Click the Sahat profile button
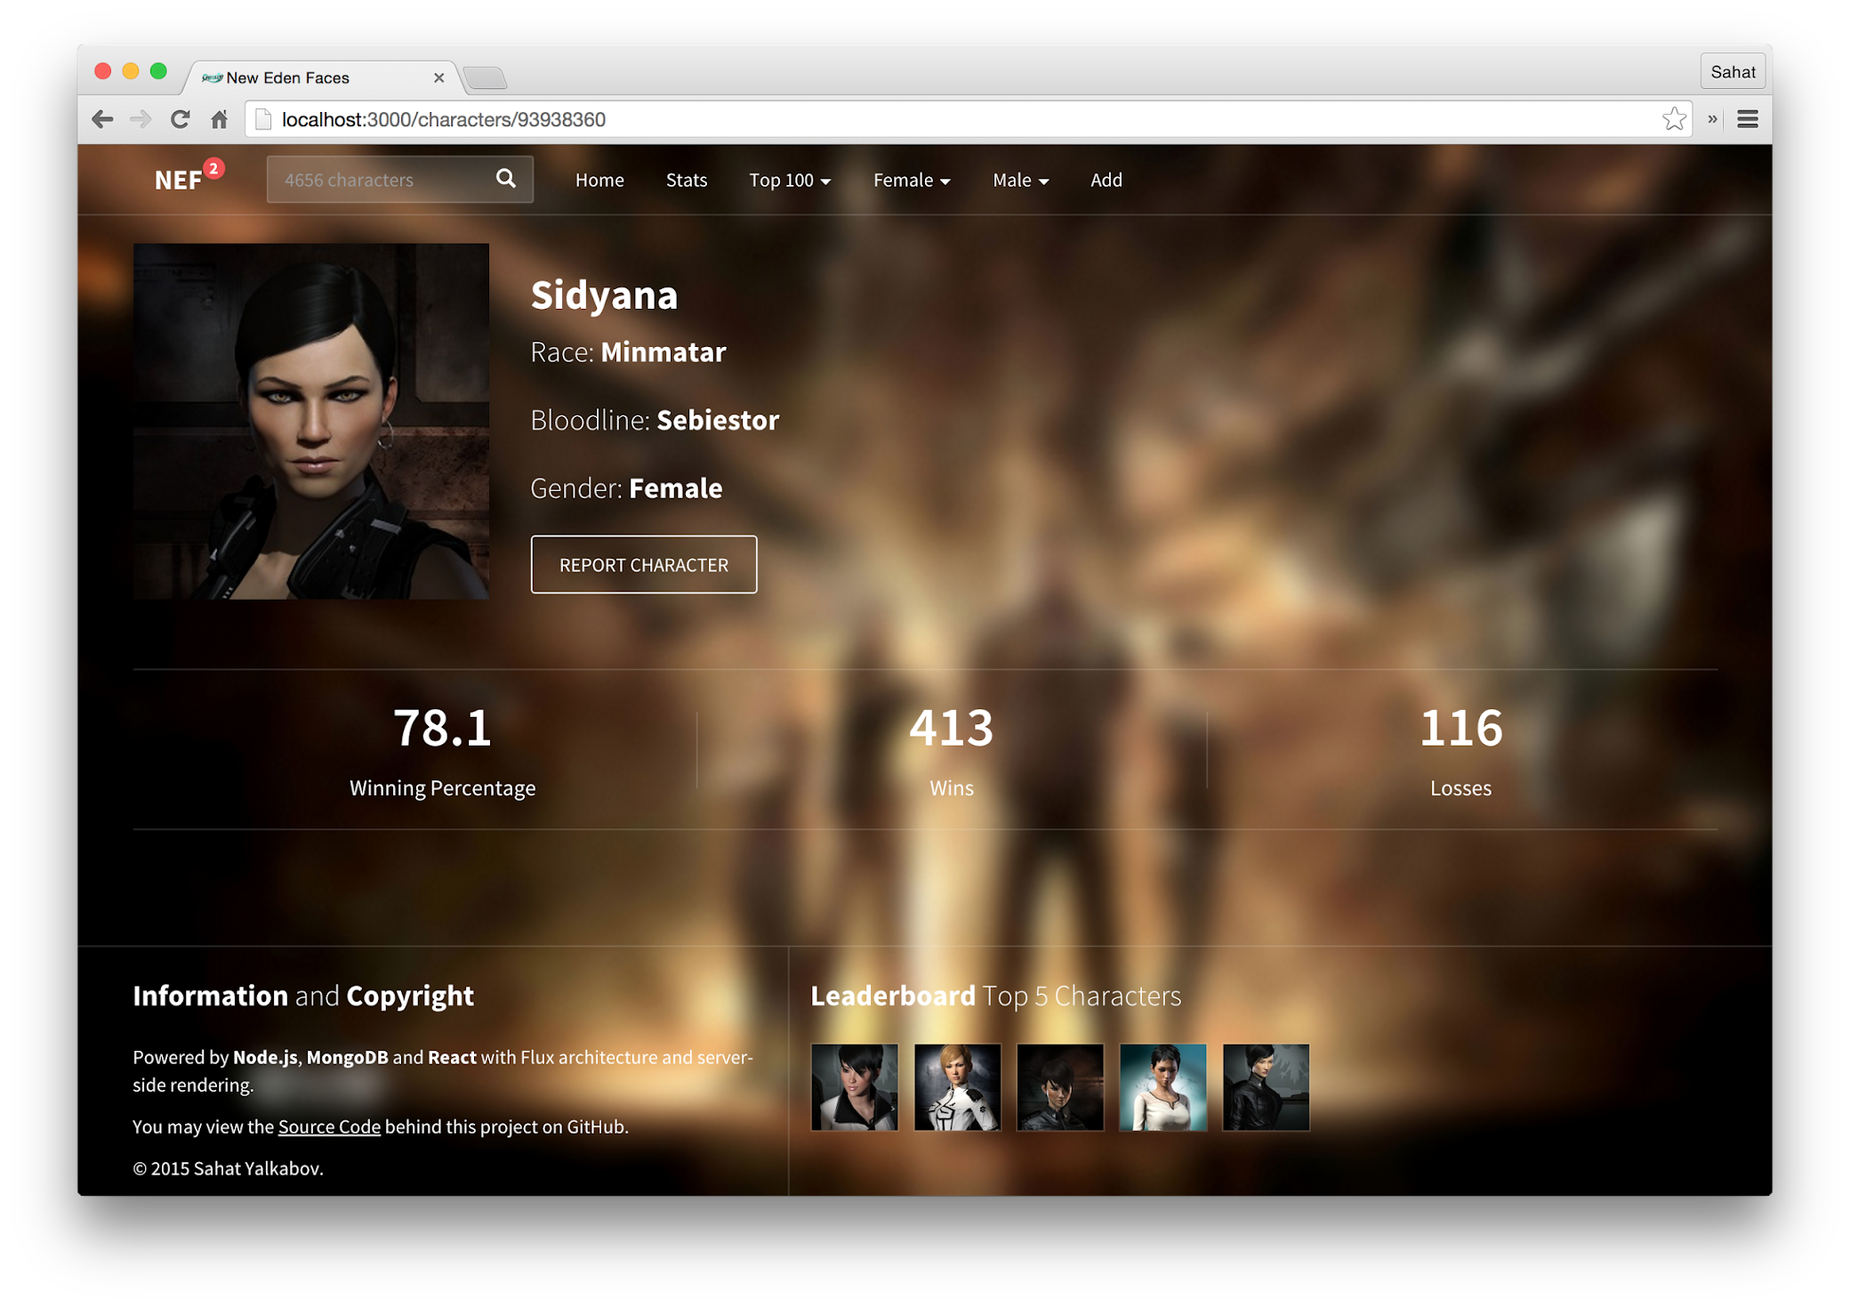 [1732, 72]
